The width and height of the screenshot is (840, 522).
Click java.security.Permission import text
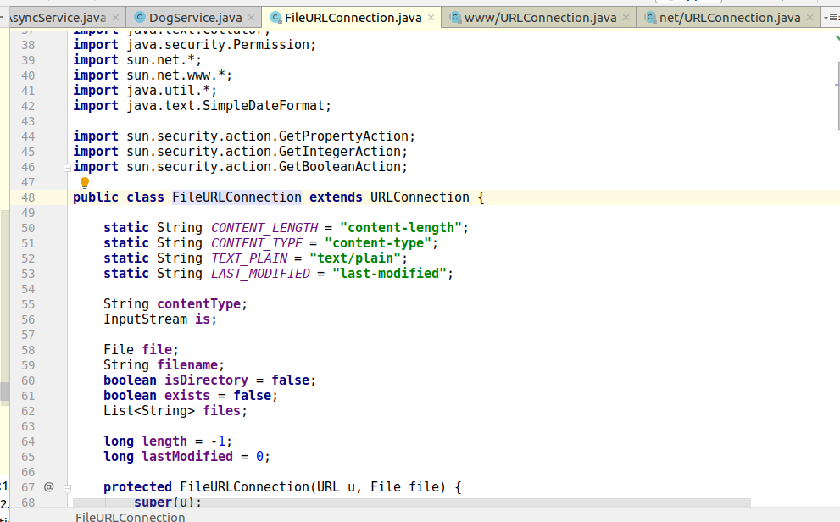(218, 44)
